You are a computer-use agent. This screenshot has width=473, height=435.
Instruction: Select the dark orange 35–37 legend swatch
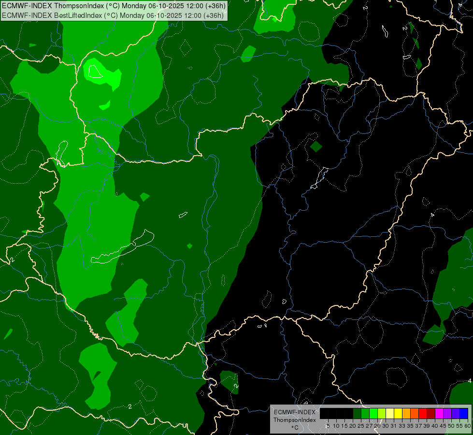(415, 413)
